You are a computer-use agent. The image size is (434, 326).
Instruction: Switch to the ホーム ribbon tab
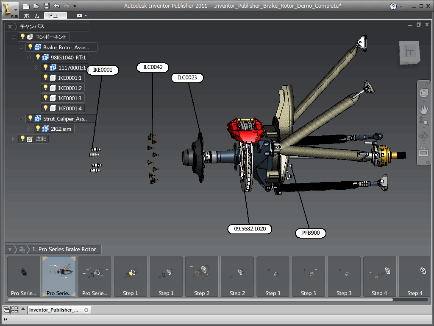pos(31,16)
